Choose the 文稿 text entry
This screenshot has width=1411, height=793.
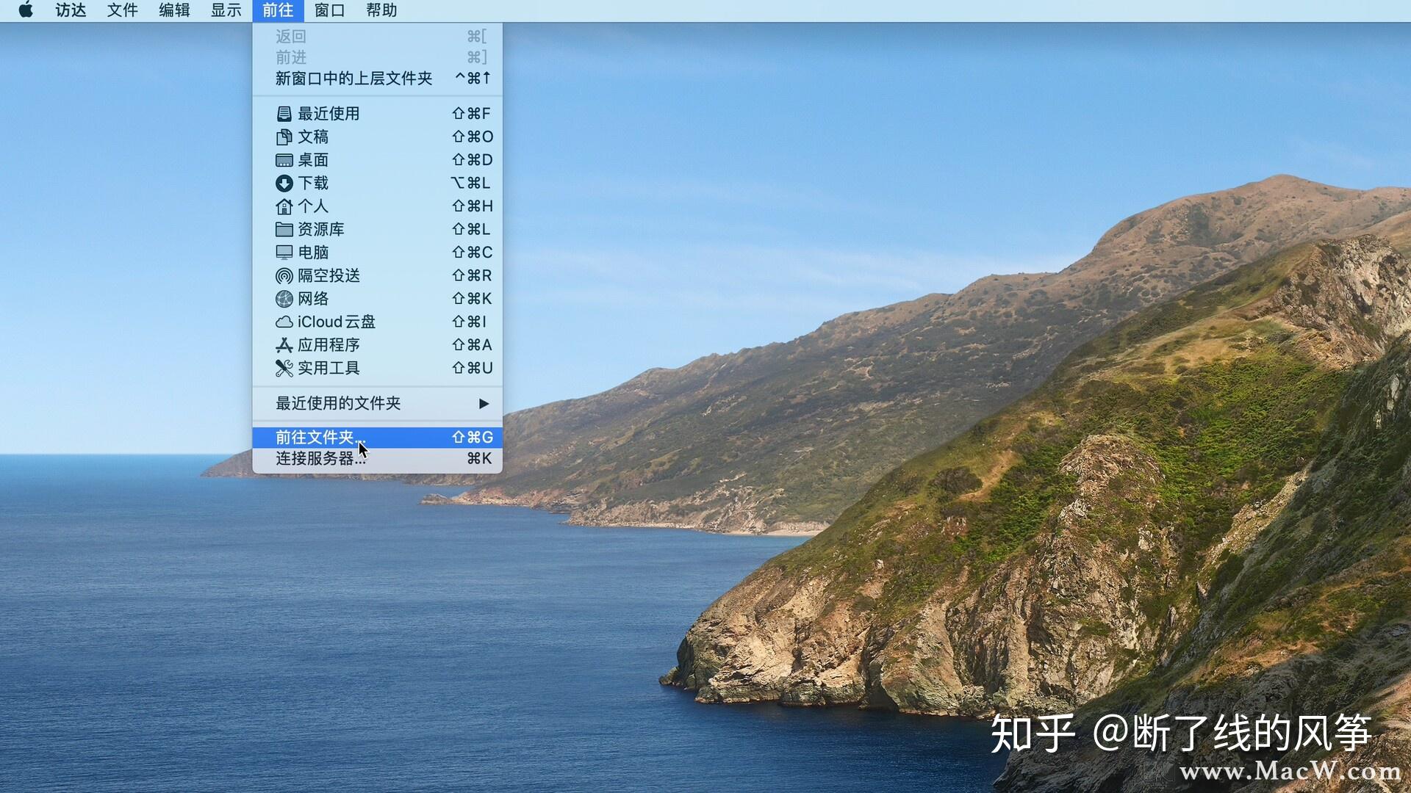click(313, 137)
